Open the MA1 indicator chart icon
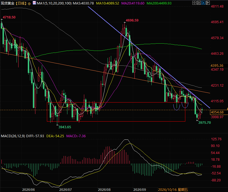The width and height of the screenshot is (228, 192). [34, 3]
